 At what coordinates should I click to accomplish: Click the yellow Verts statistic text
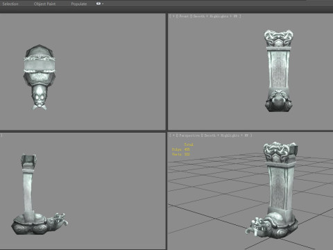pos(181,154)
